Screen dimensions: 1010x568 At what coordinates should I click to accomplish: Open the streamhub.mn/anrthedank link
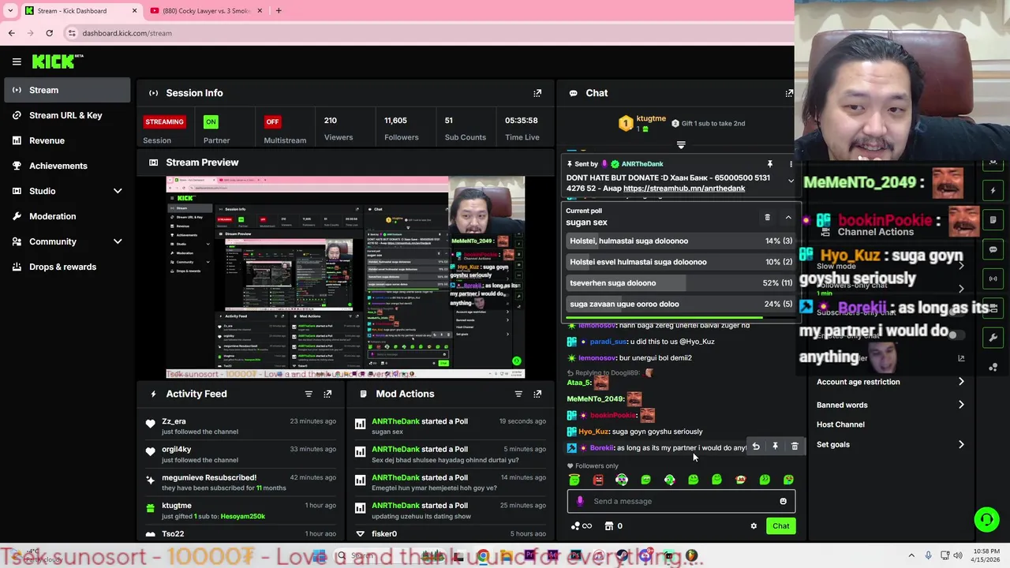(684, 189)
